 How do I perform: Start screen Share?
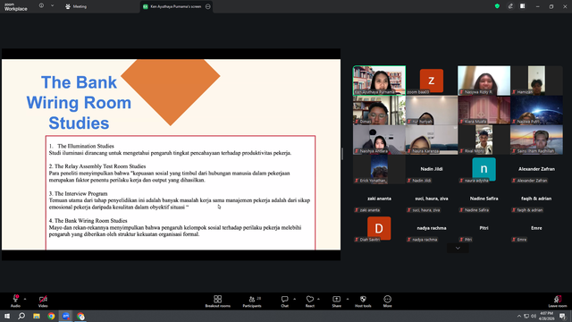(336, 301)
